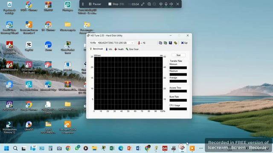Open Word from the taskbar
Screen dimensions: 273x153
(x=138, y=148)
